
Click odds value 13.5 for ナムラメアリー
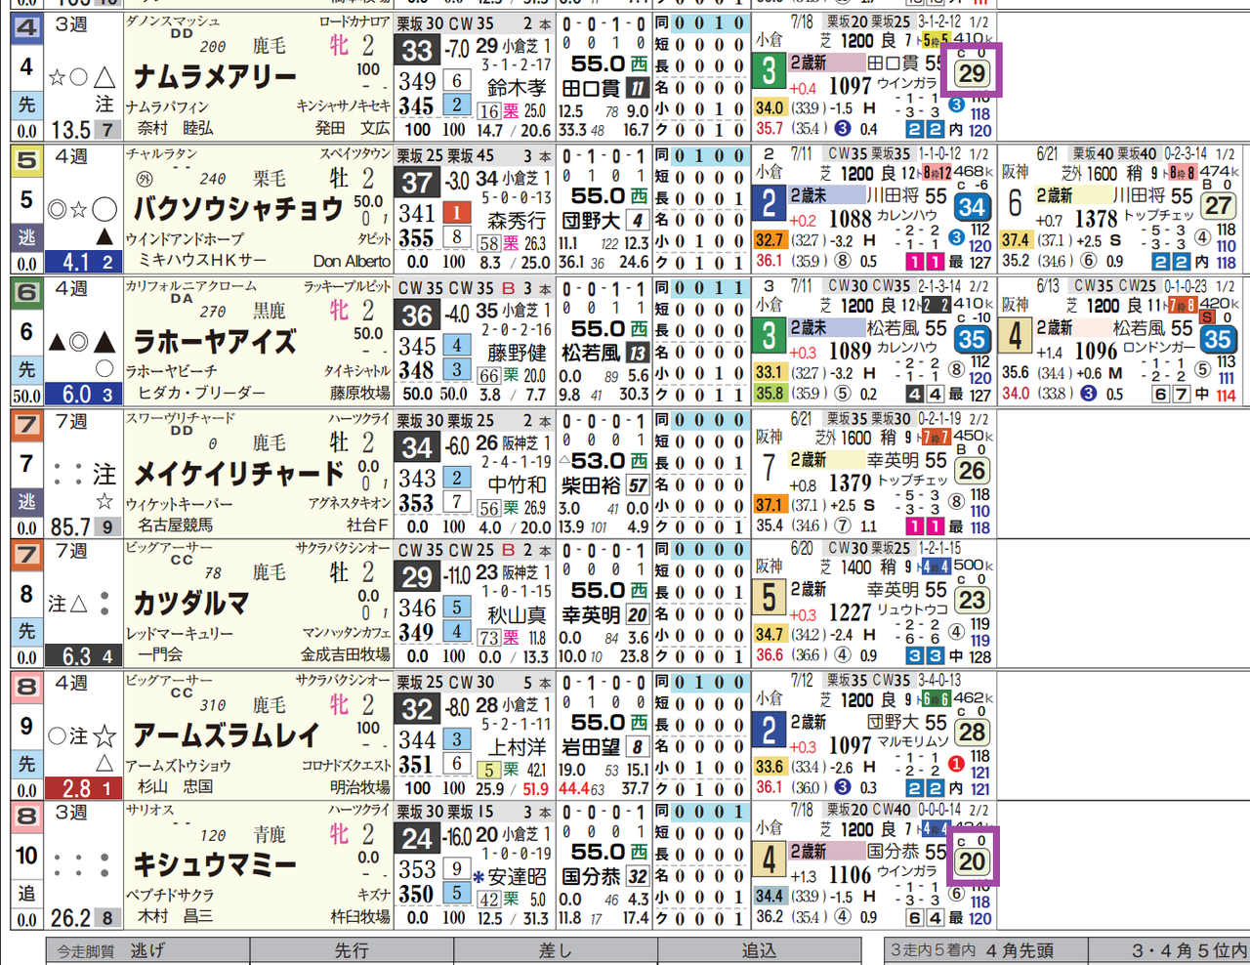[70, 130]
